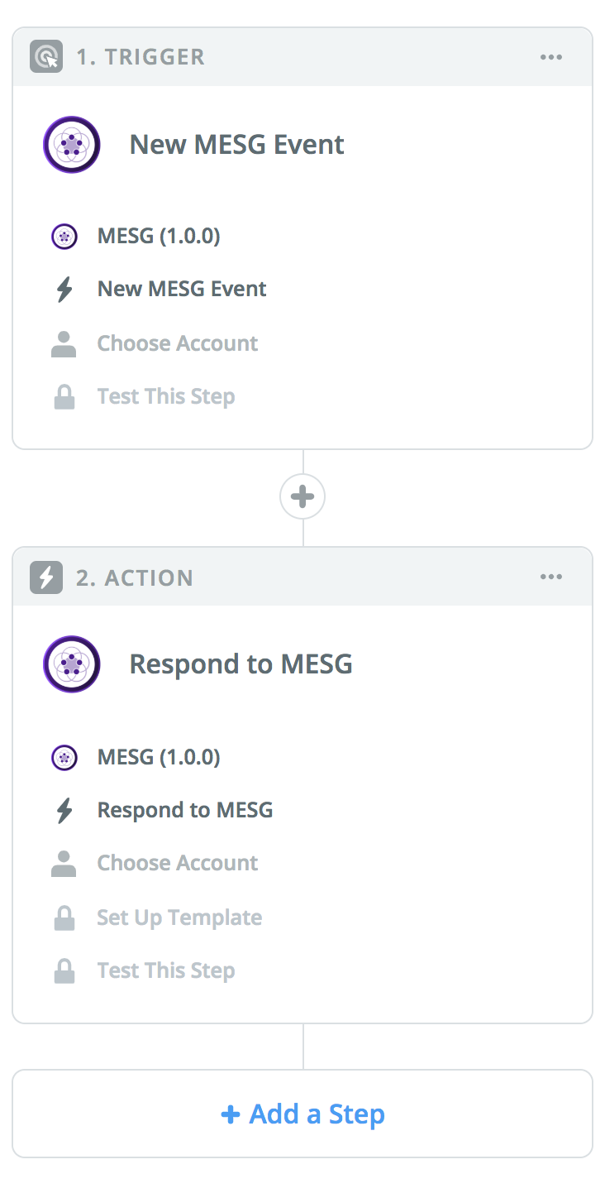Viewport: 605px width, 1193px height.
Task: Insert a step with the plus circle
Action: (x=302, y=496)
